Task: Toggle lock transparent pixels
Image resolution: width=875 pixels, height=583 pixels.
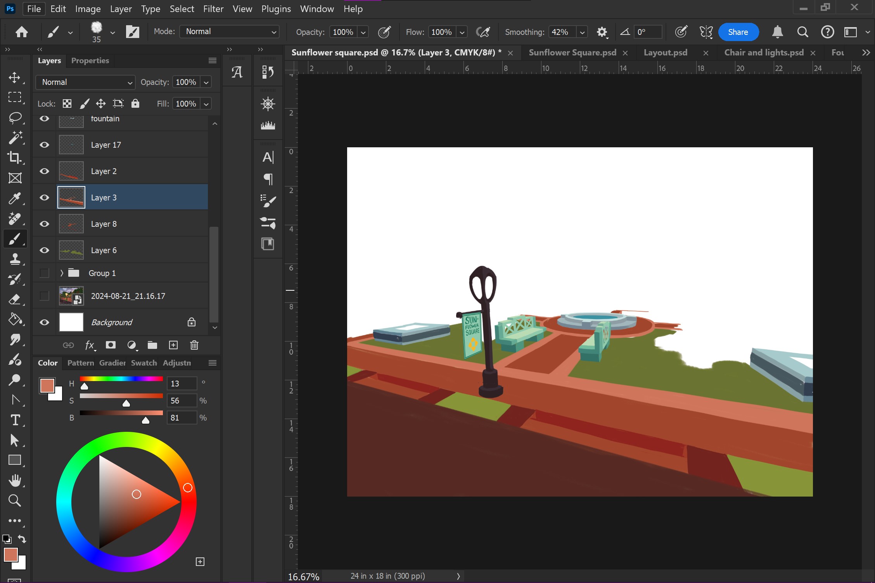Action: [x=67, y=103]
